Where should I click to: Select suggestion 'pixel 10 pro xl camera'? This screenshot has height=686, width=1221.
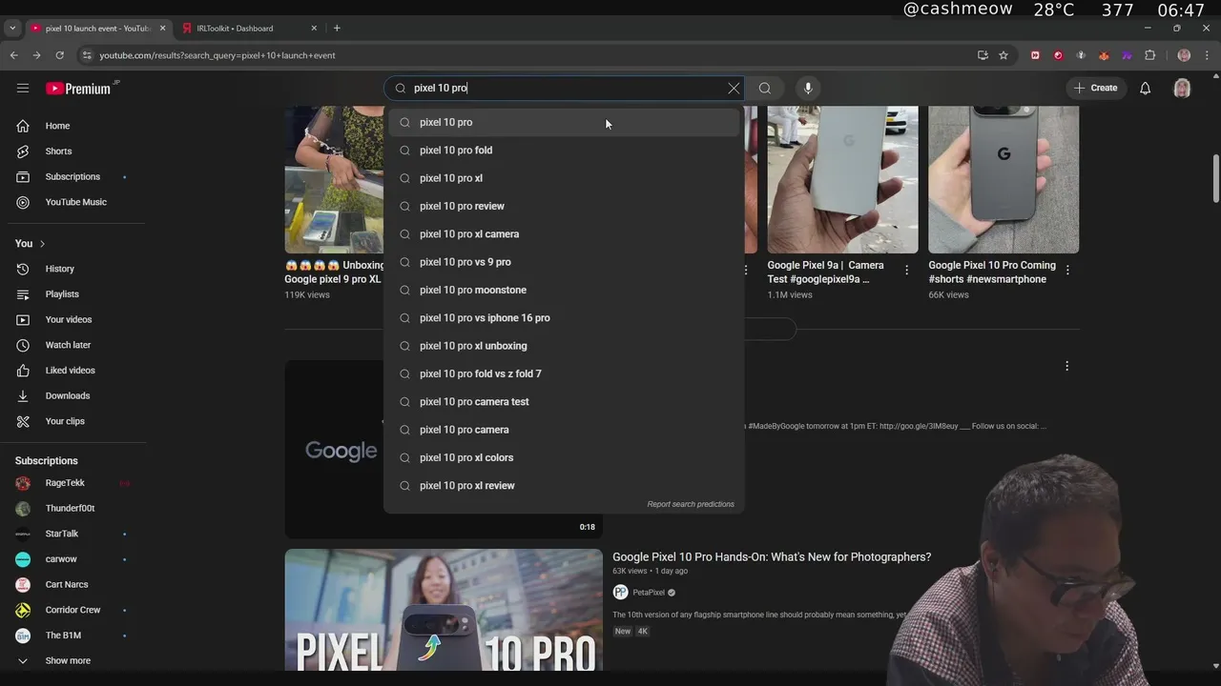(x=564, y=234)
